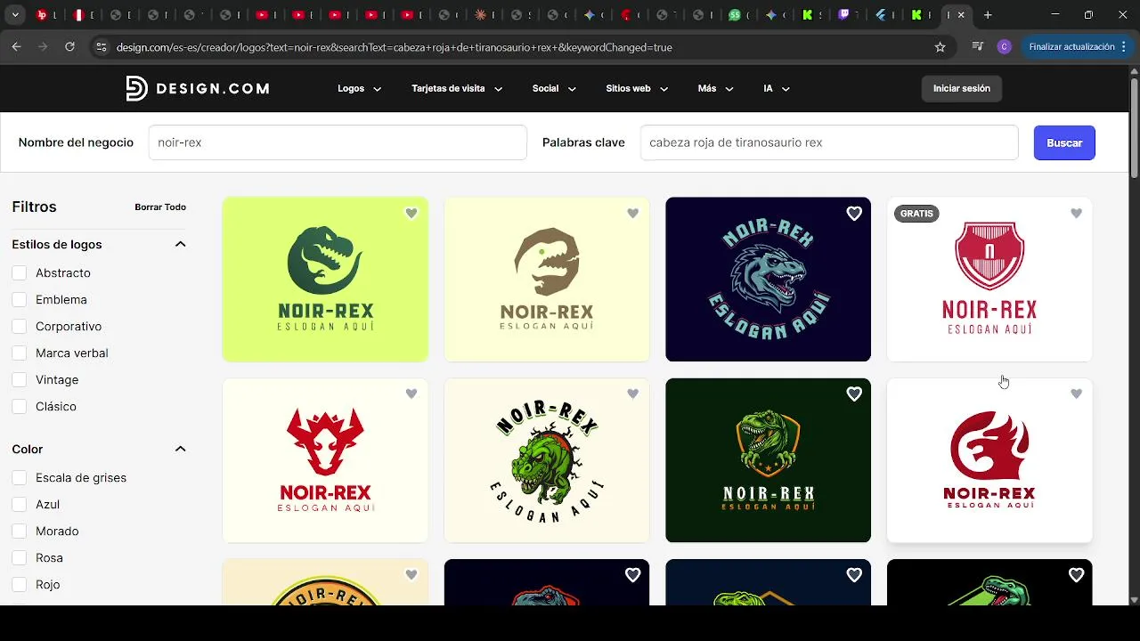Favorite the red flame dragon logo
The width and height of the screenshot is (1140, 641).
1076,394
